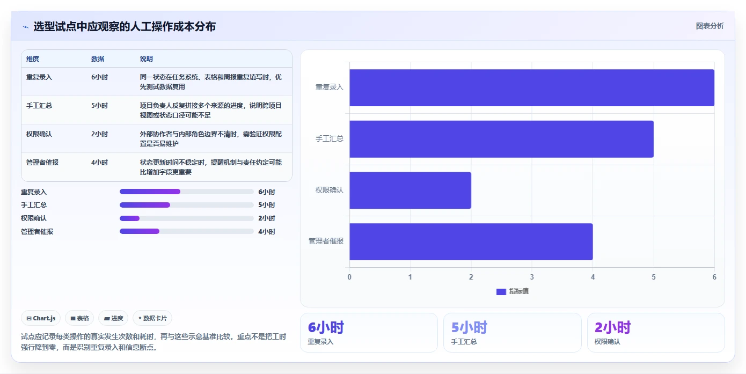Click 管理者催报 y-axis label on chart
The width and height of the screenshot is (746, 374).
click(x=326, y=241)
